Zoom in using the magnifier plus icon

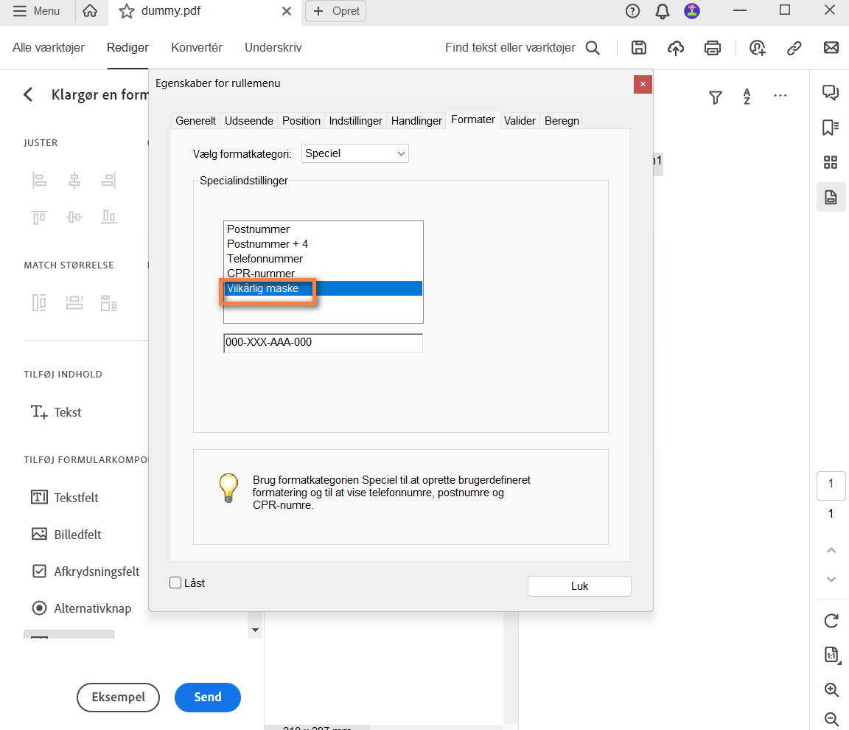(x=831, y=690)
